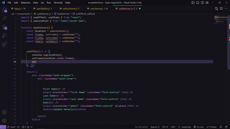The width and height of the screenshot is (230, 129).
Task: Change encoding via UTF-8
Action: (165, 127)
